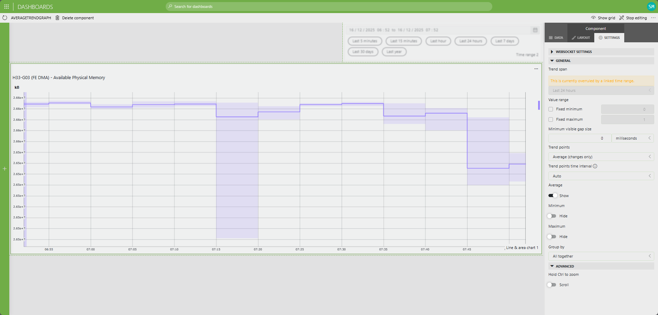Click the SM user avatar
The image size is (658, 315).
tap(651, 7)
